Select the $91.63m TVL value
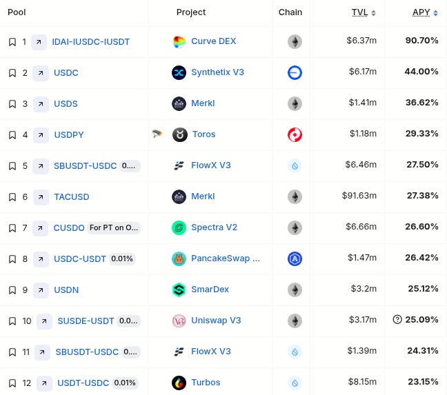Viewport: 447px width, 395px height. click(x=359, y=196)
